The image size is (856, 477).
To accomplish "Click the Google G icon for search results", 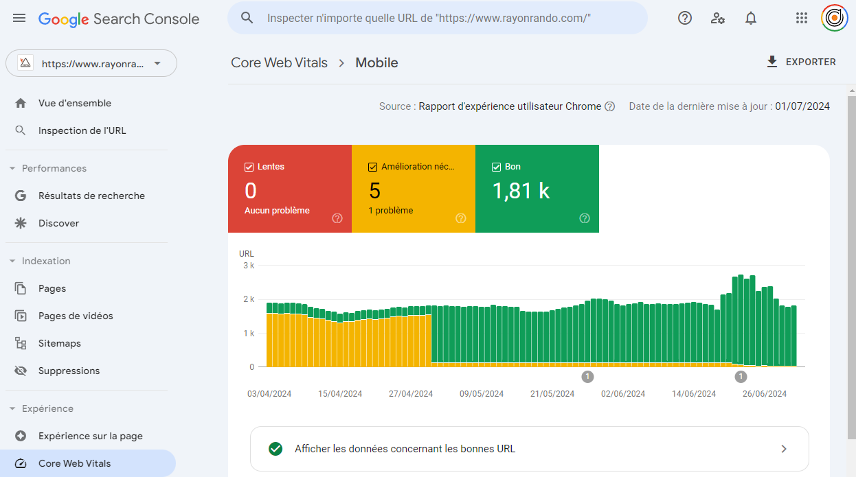I will (21, 196).
